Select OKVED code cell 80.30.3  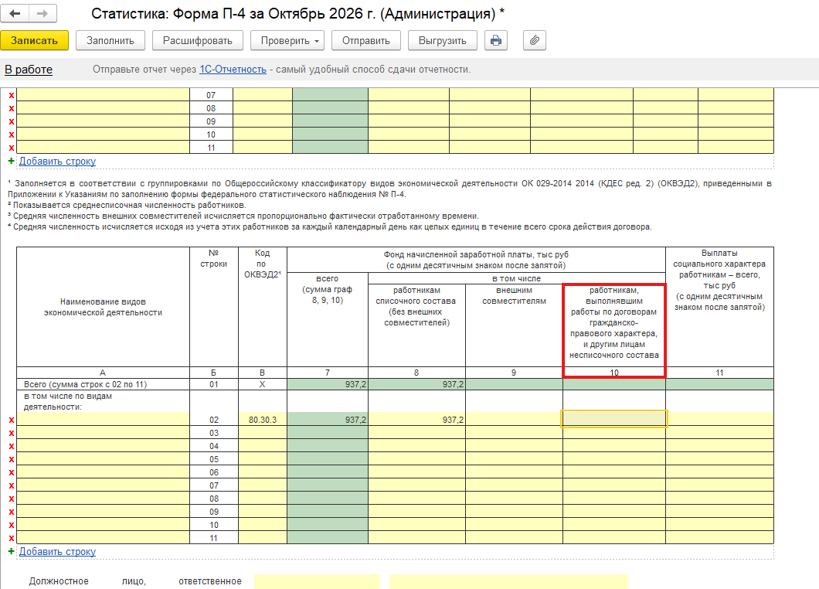263,419
